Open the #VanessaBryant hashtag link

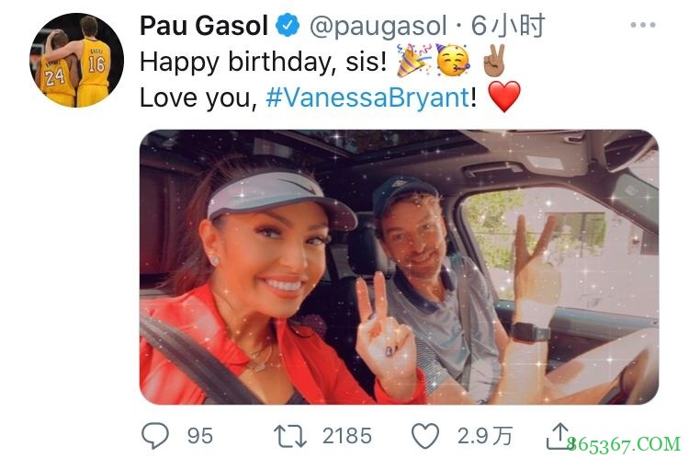coord(367,97)
